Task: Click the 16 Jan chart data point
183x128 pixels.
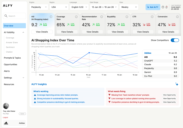Action: coord(89,53)
